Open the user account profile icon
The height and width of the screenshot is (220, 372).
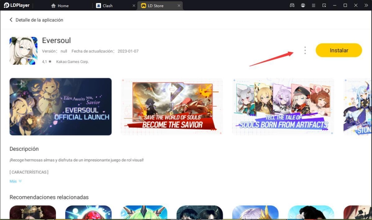click(303, 5)
